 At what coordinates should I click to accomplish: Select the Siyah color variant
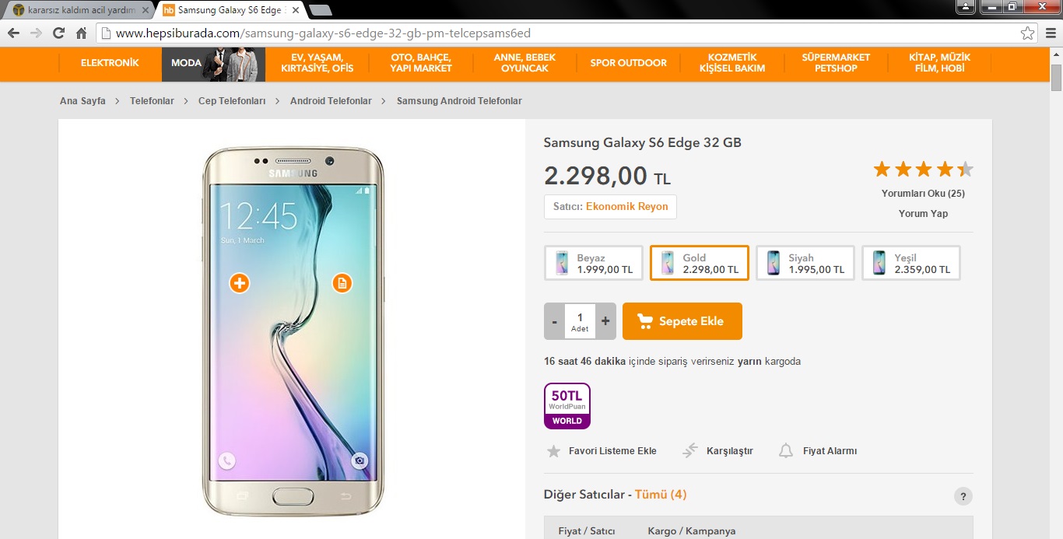click(805, 263)
